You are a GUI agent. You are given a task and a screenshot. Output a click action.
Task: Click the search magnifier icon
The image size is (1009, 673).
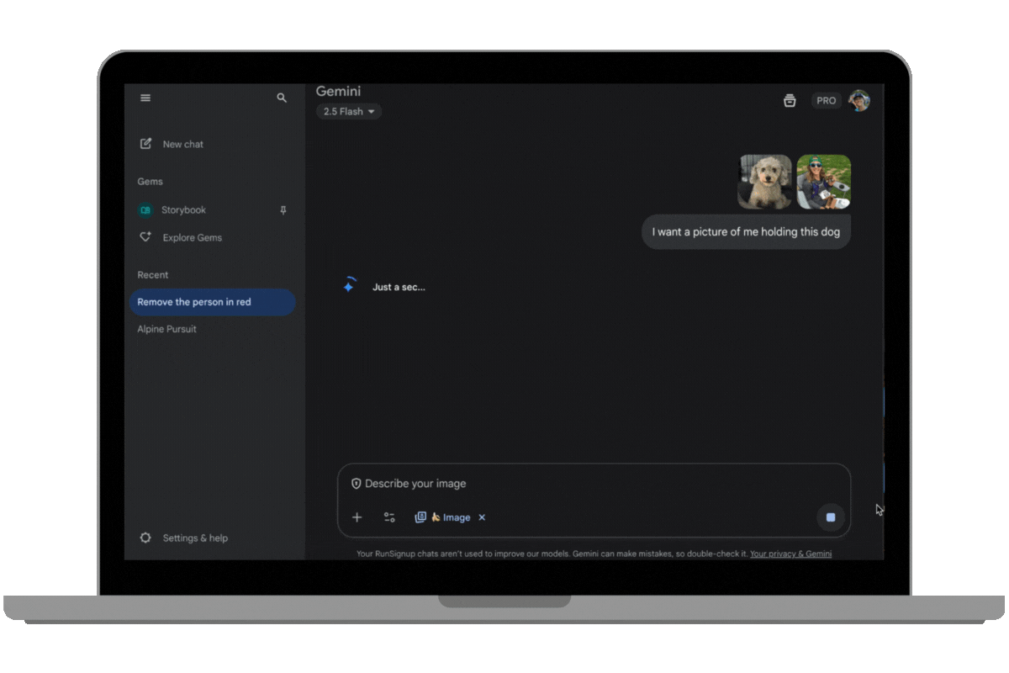282,98
